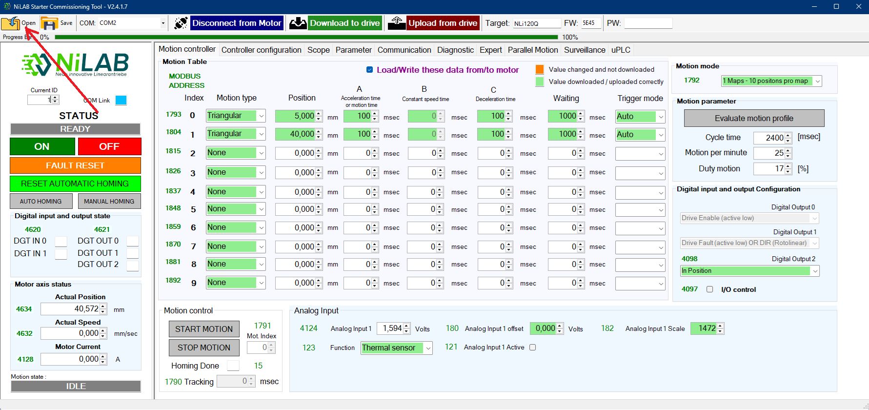Click the FAULT RESET button
Image resolution: width=869 pixels, height=410 pixels.
[x=75, y=165]
